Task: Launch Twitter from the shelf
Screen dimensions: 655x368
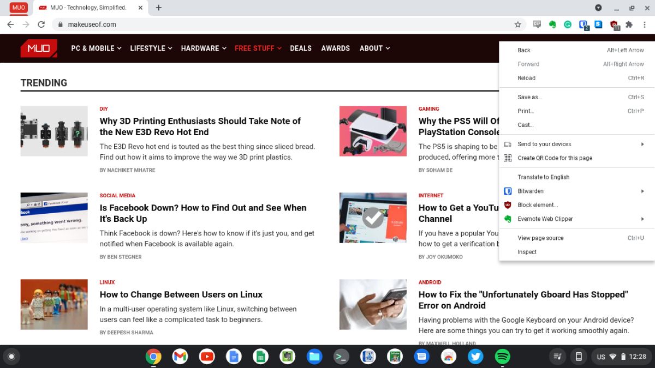Action: [x=475, y=357]
